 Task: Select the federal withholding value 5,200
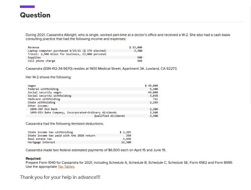[x=154, y=89]
